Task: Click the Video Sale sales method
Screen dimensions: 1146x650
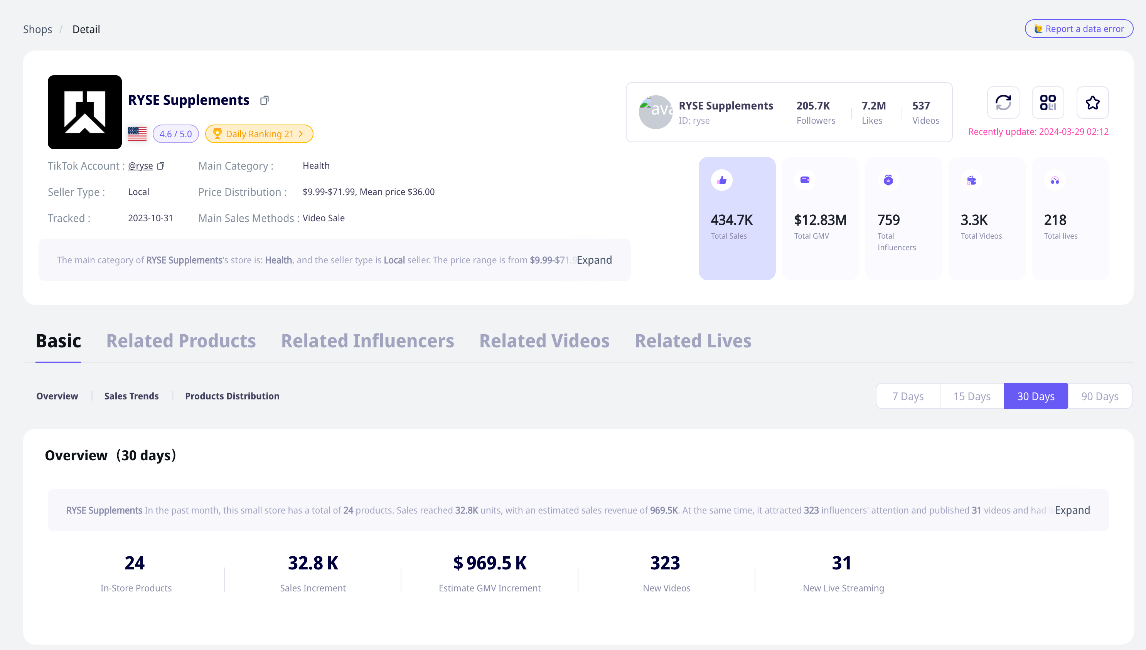Action: [324, 218]
